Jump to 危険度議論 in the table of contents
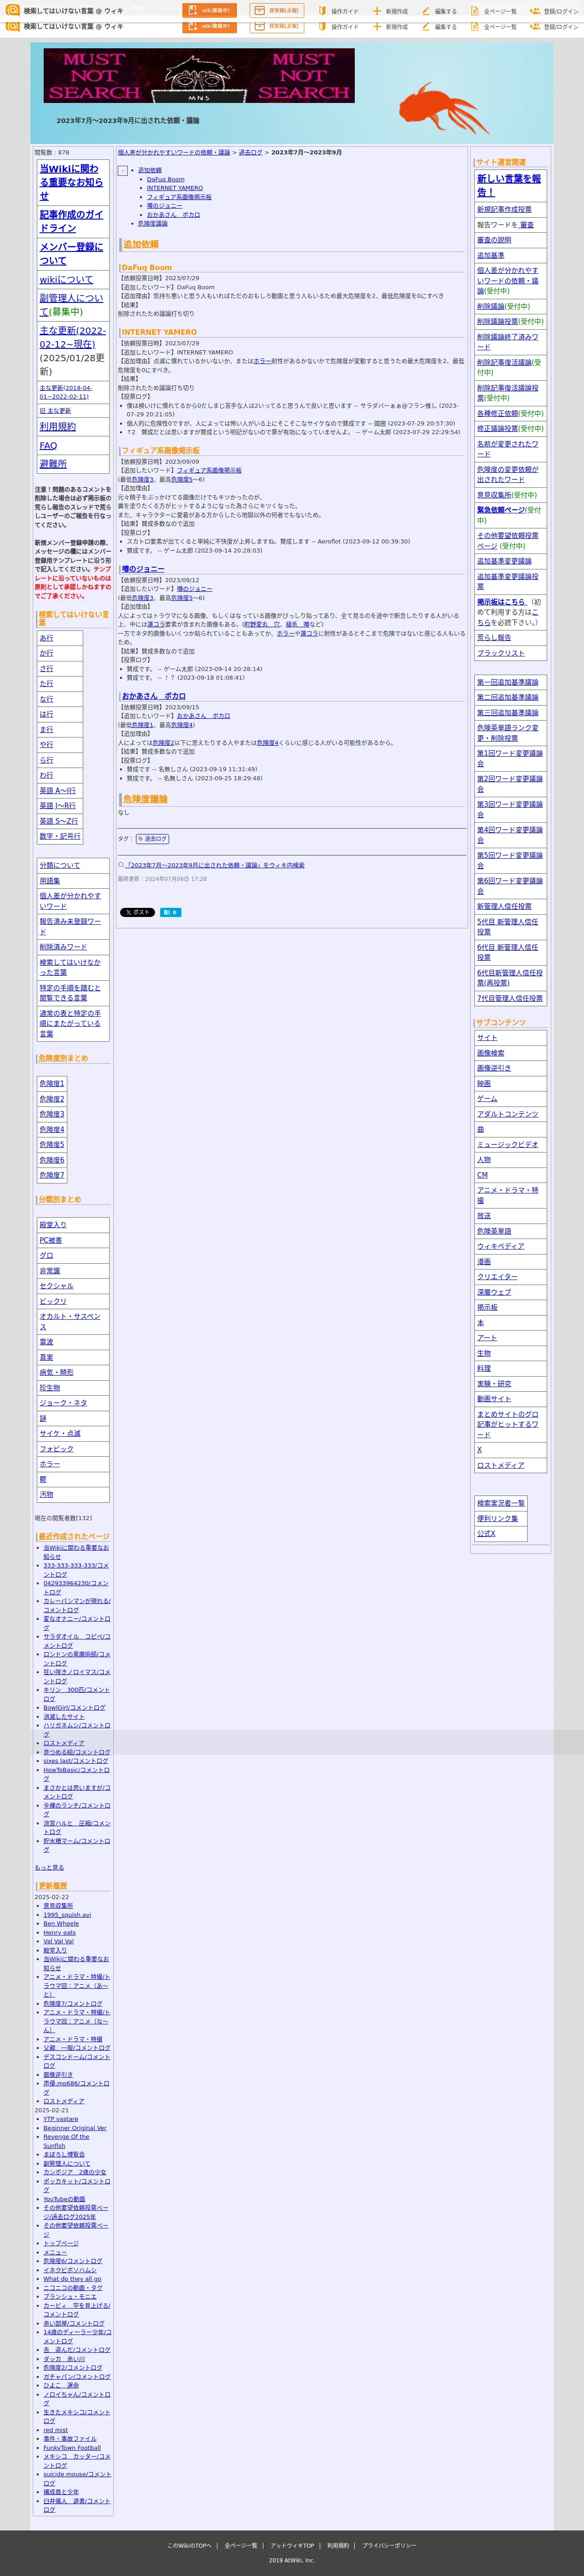This screenshot has width=584, height=2576. coord(153,224)
